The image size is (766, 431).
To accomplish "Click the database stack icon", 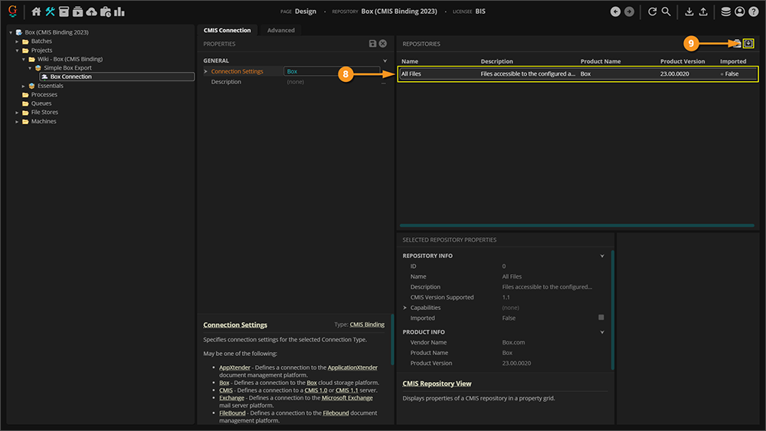I will pyautogui.click(x=725, y=11).
